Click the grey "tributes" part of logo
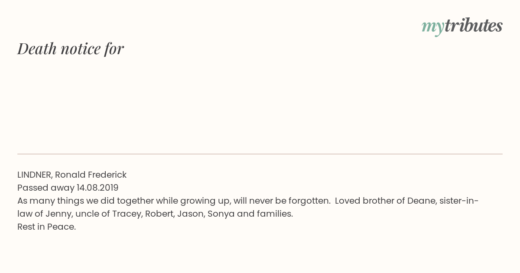Screen dimensions: 520x273 tap(474, 26)
